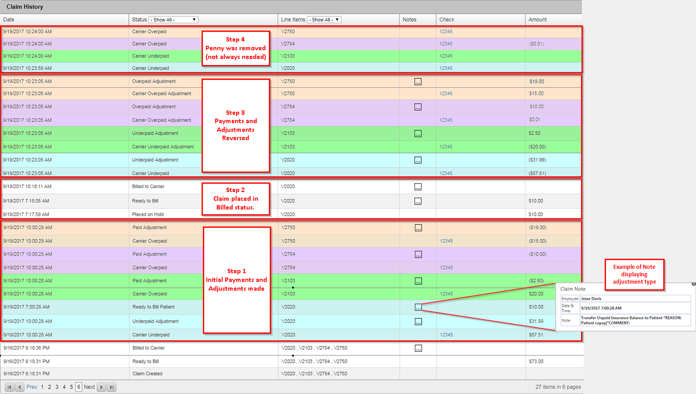Screen dimensions: 696x394
Task: Open note for Ready to Bill 7:18:05 AM row
Action: coord(418,201)
